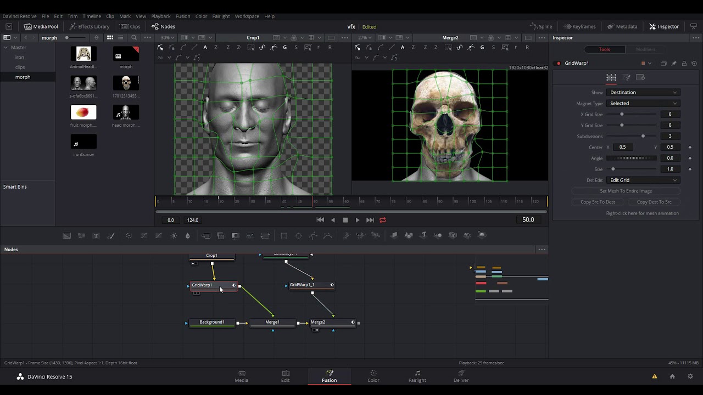Pin the GridWarp1 inspector
The image size is (703, 395).
click(674, 63)
